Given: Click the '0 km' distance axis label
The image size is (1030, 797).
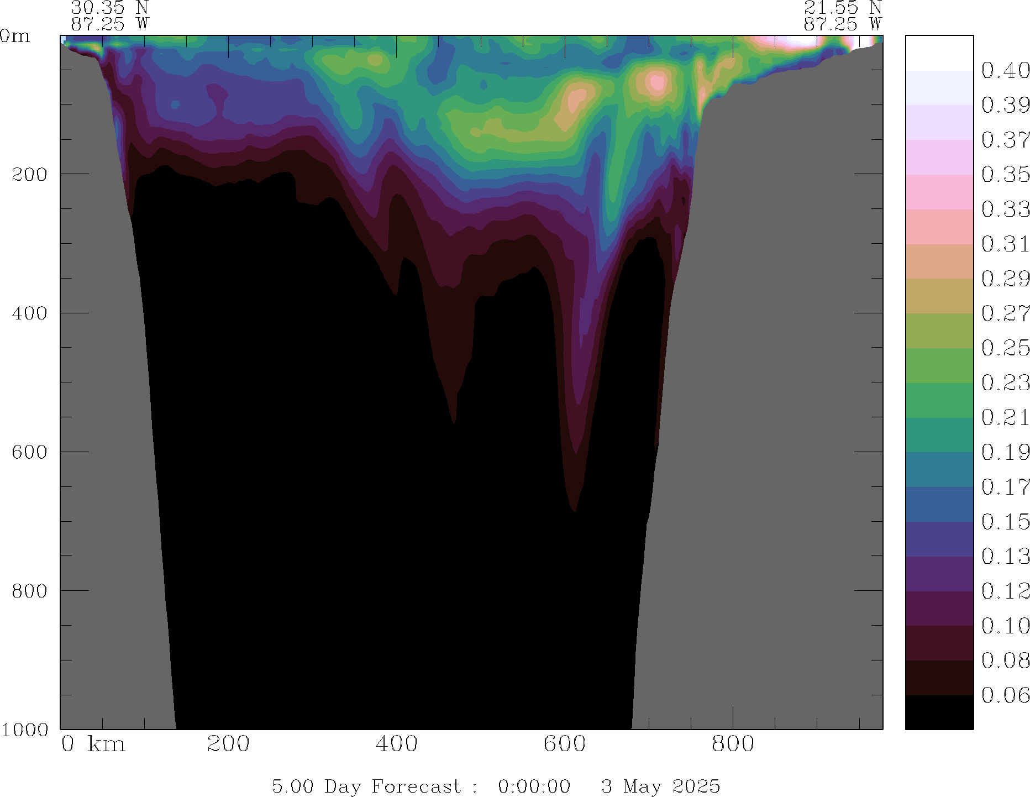Looking at the screenshot, I should click(93, 744).
